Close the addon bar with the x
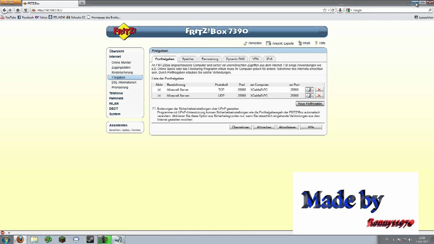 tap(9, 232)
